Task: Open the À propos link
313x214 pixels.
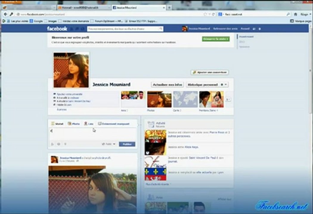Action: [62, 109]
